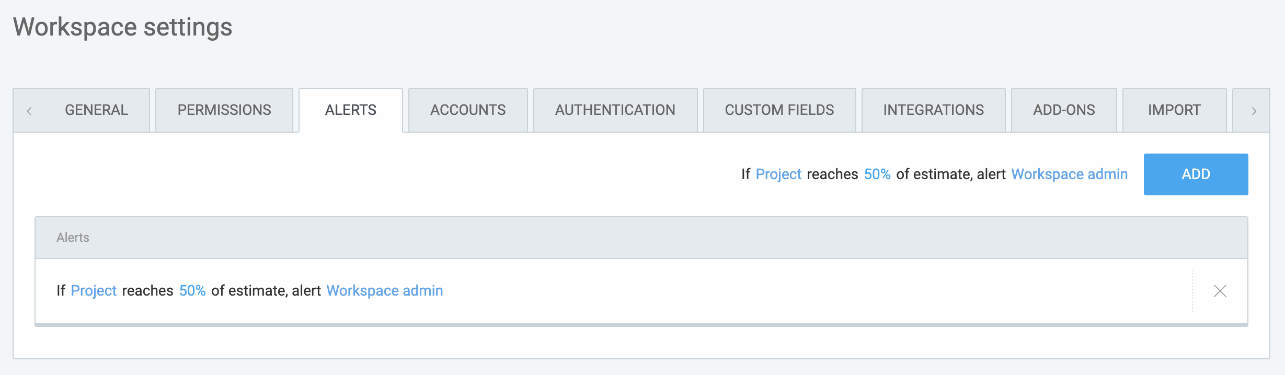1285x375 pixels.
Task: Go to the CUSTOM FIELDS tab
Action: point(778,110)
